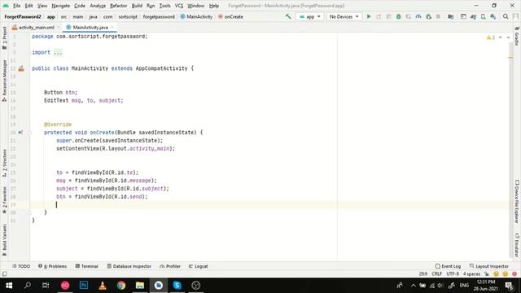Click the sad smiley feedback icon
This screenshot has height=293, width=521.
506,273
